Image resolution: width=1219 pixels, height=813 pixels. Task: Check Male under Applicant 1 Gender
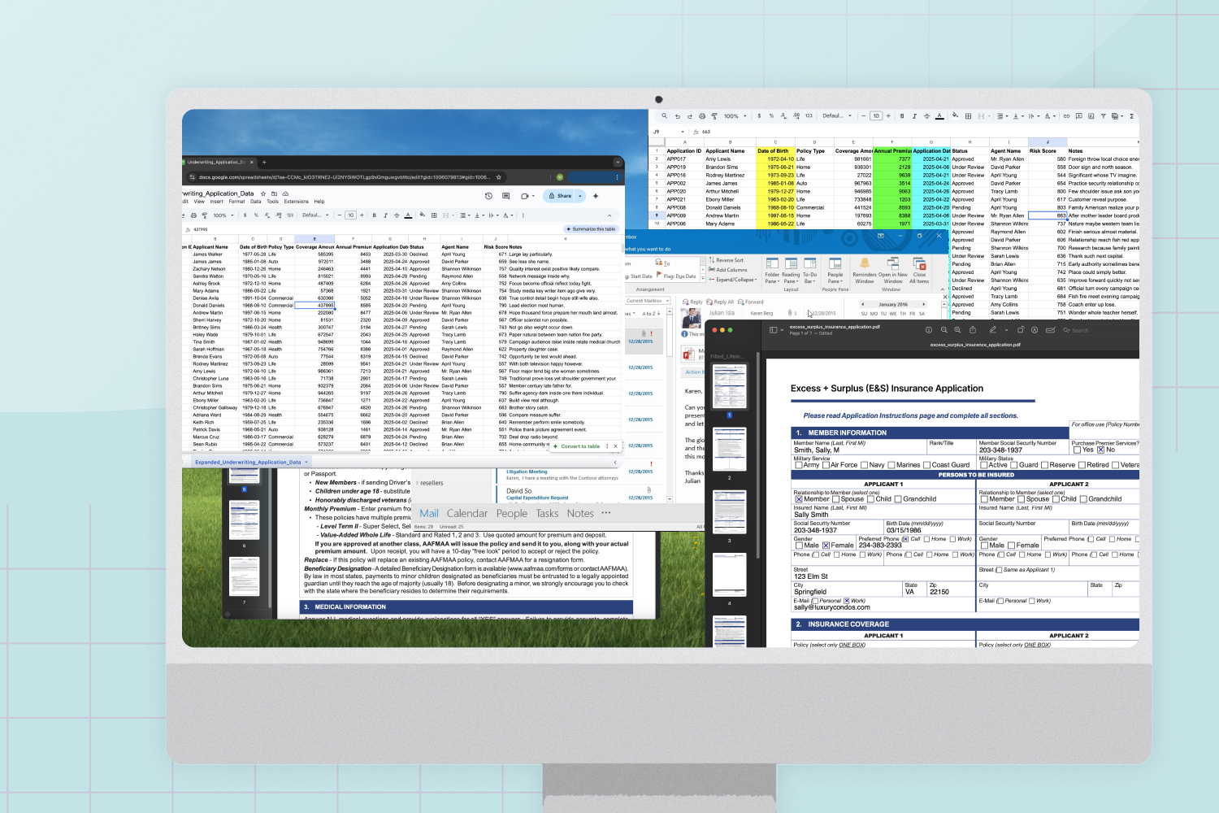point(799,546)
